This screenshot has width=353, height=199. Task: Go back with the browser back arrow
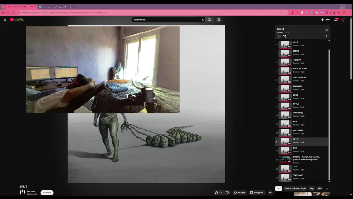click(x=3, y=12)
